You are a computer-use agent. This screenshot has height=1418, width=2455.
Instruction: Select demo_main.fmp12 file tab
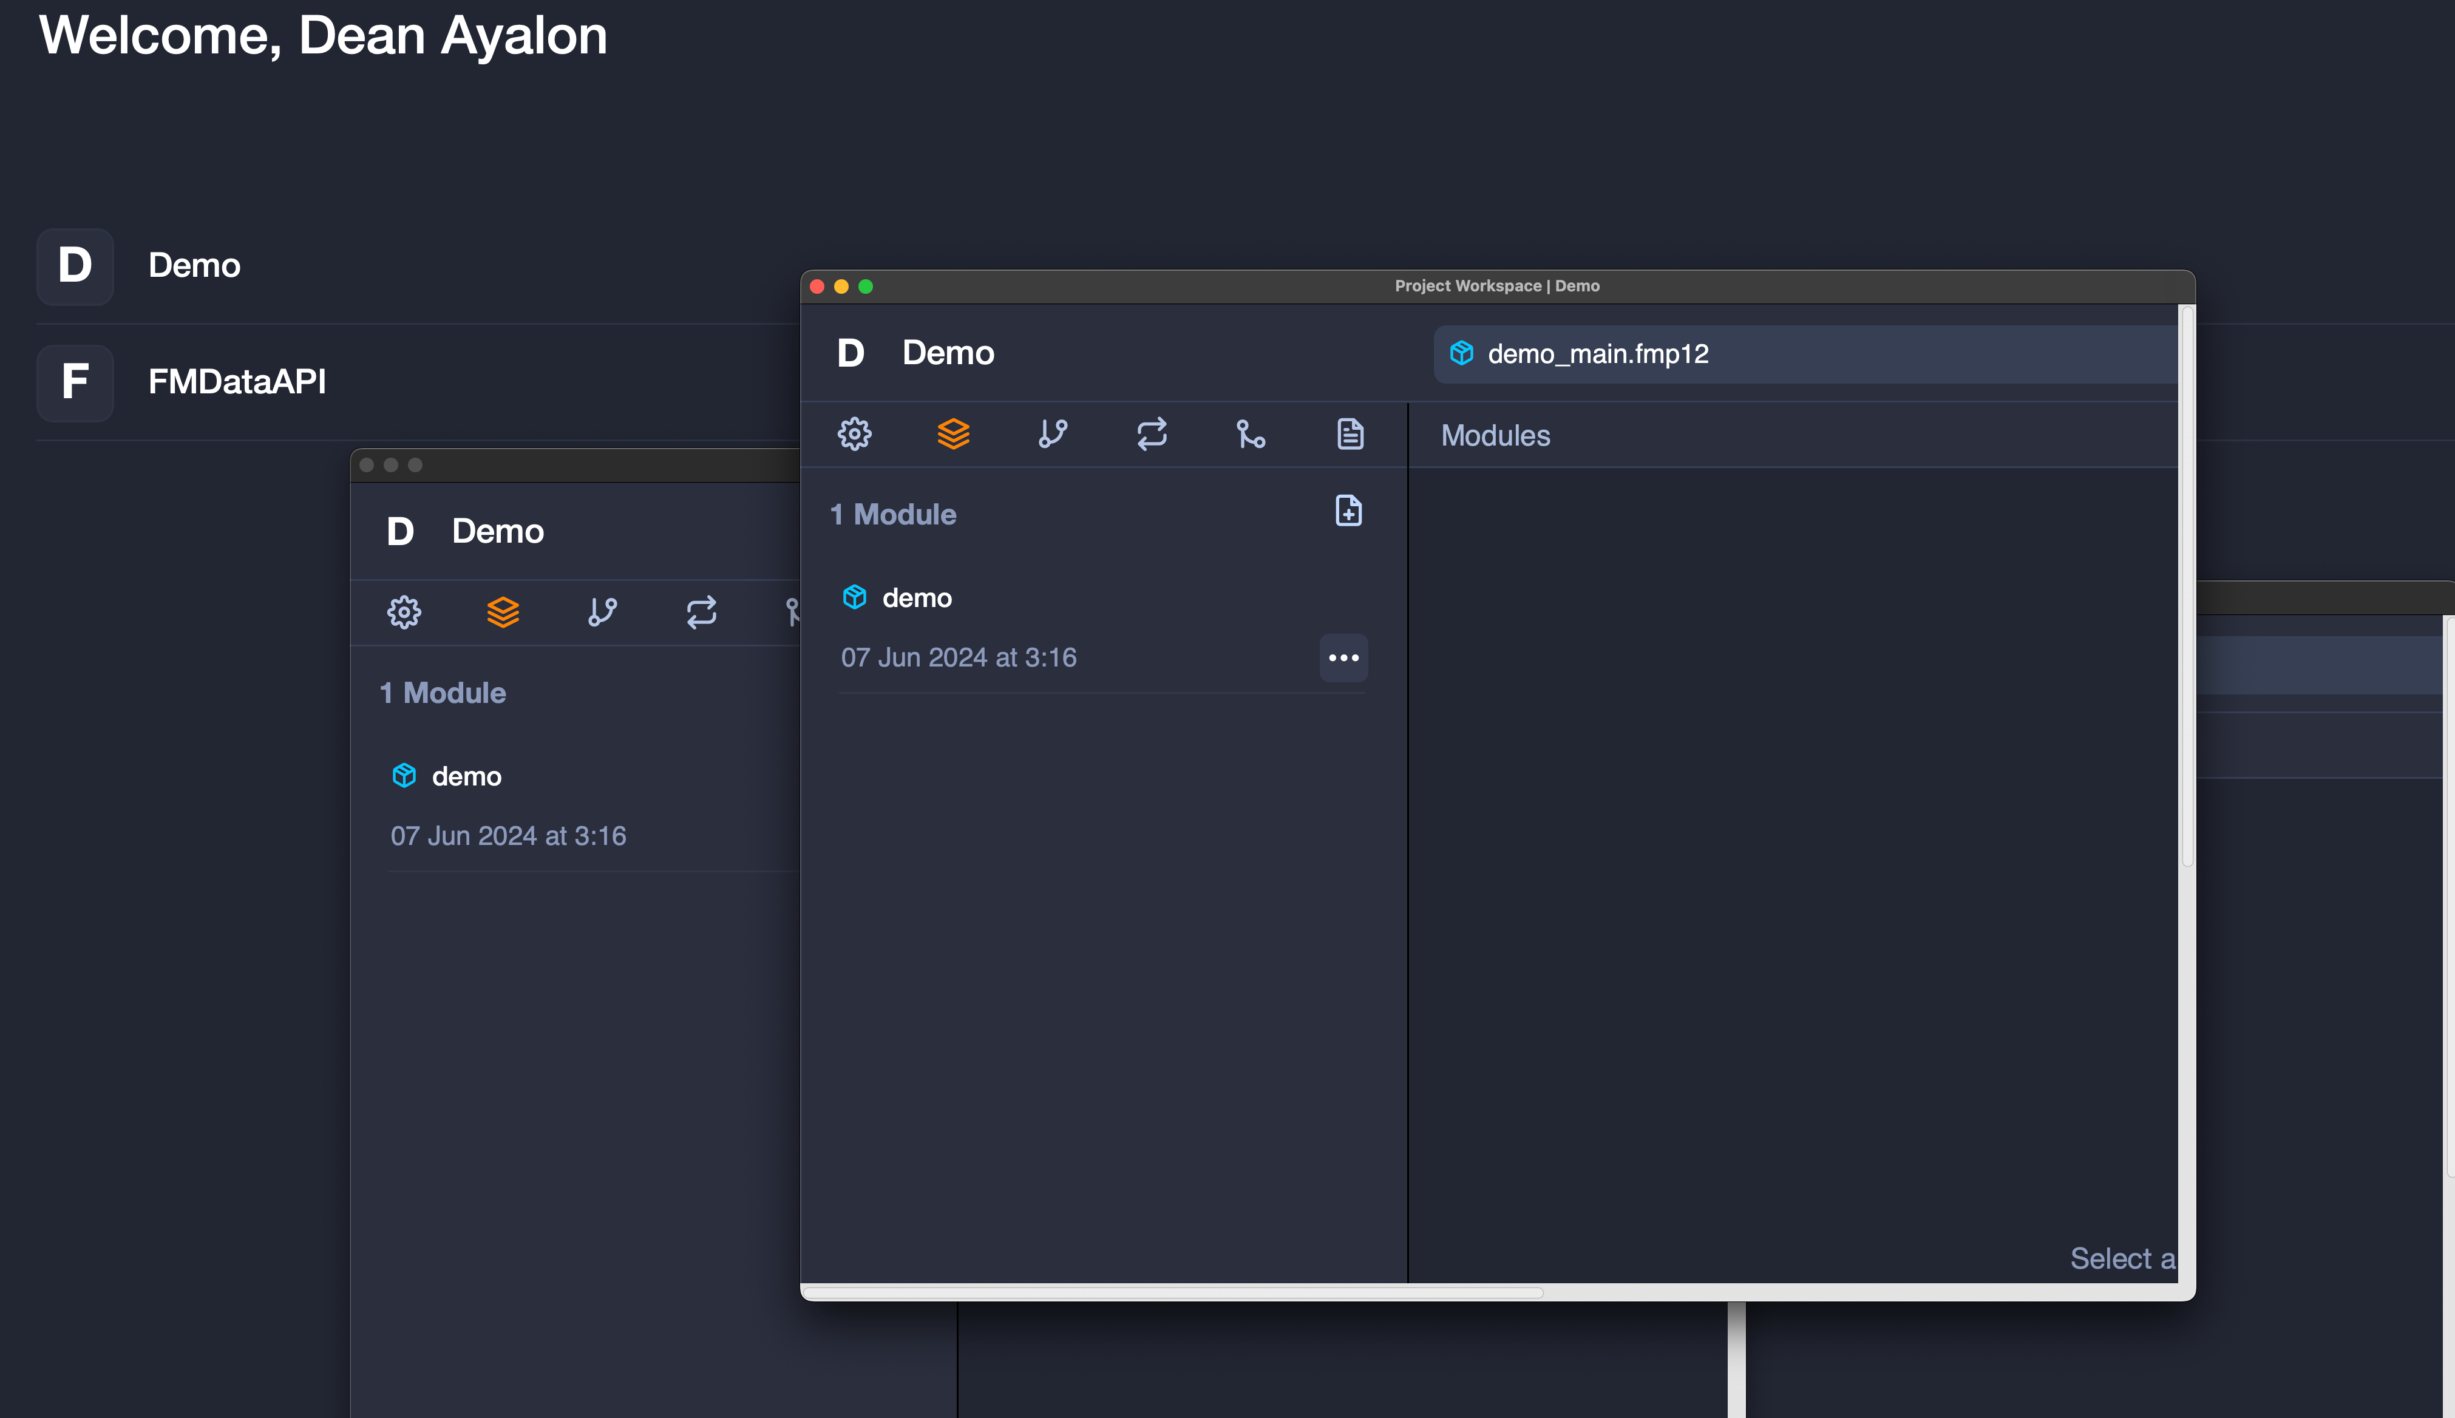coord(1805,354)
